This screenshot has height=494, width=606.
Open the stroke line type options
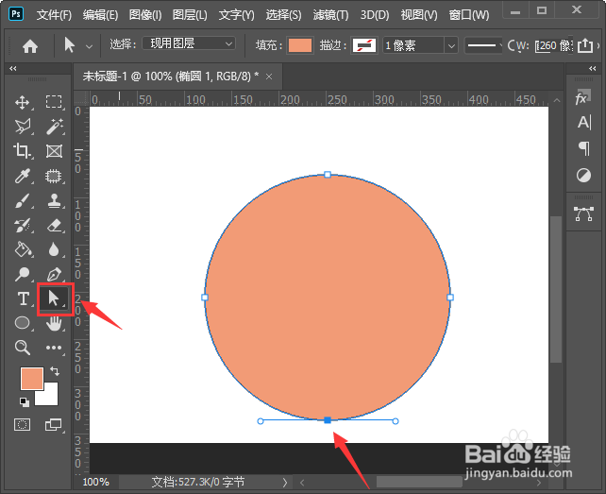[483, 45]
